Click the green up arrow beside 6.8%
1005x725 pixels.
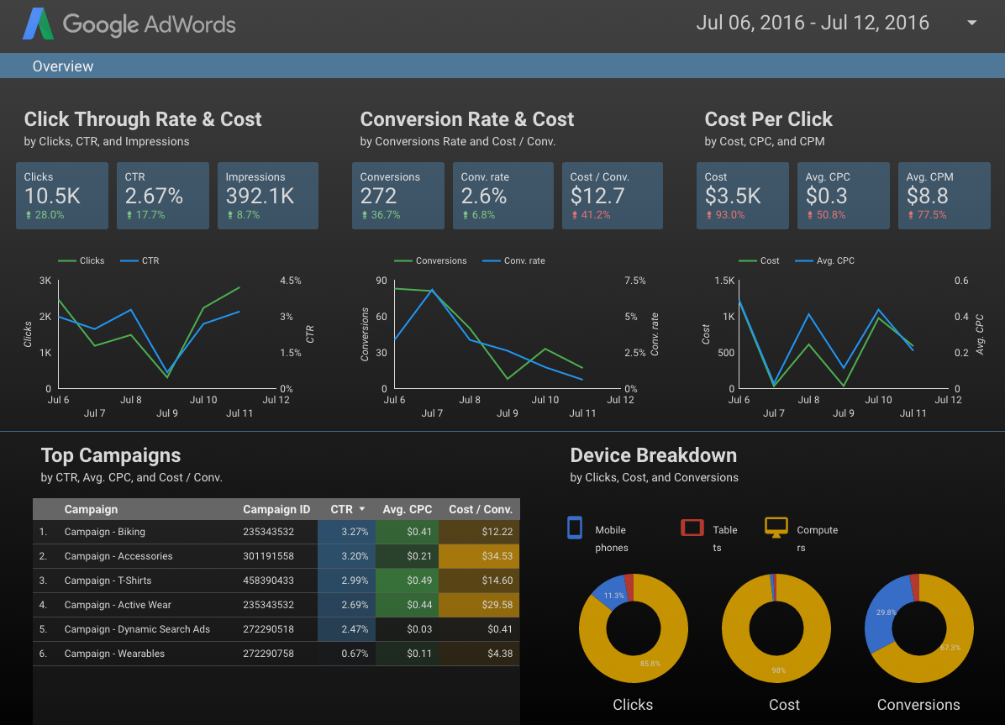(x=466, y=215)
